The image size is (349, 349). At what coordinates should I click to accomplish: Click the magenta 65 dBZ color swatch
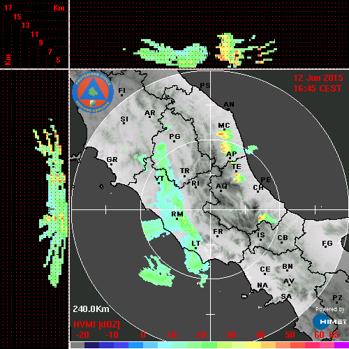pyautogui.click(x=341, y=345)
